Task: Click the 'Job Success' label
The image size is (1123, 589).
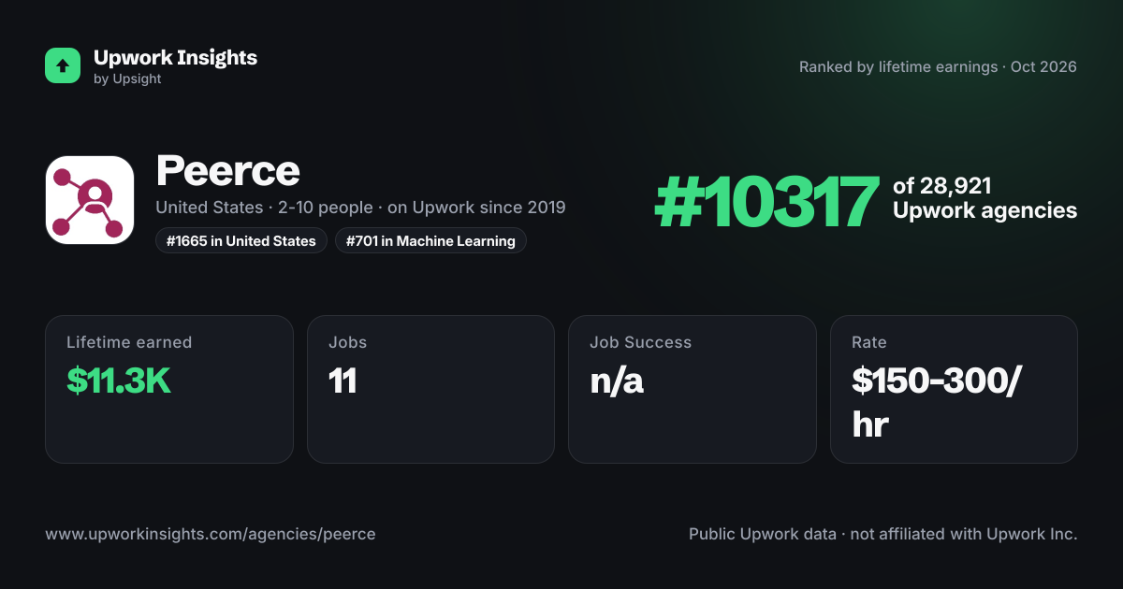Action: pyautogui.click(x=641, y=342)
